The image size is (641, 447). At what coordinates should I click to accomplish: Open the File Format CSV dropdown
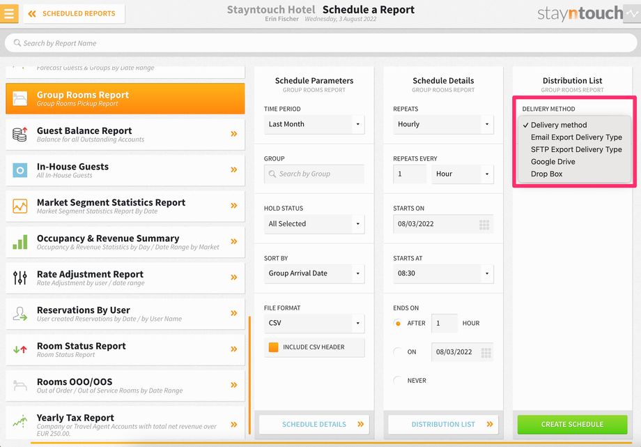tap(314, 323)
